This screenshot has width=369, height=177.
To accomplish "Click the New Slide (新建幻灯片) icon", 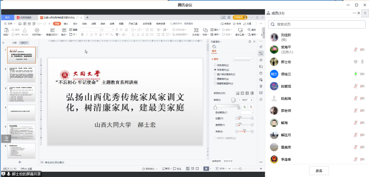I will point(52,30).
